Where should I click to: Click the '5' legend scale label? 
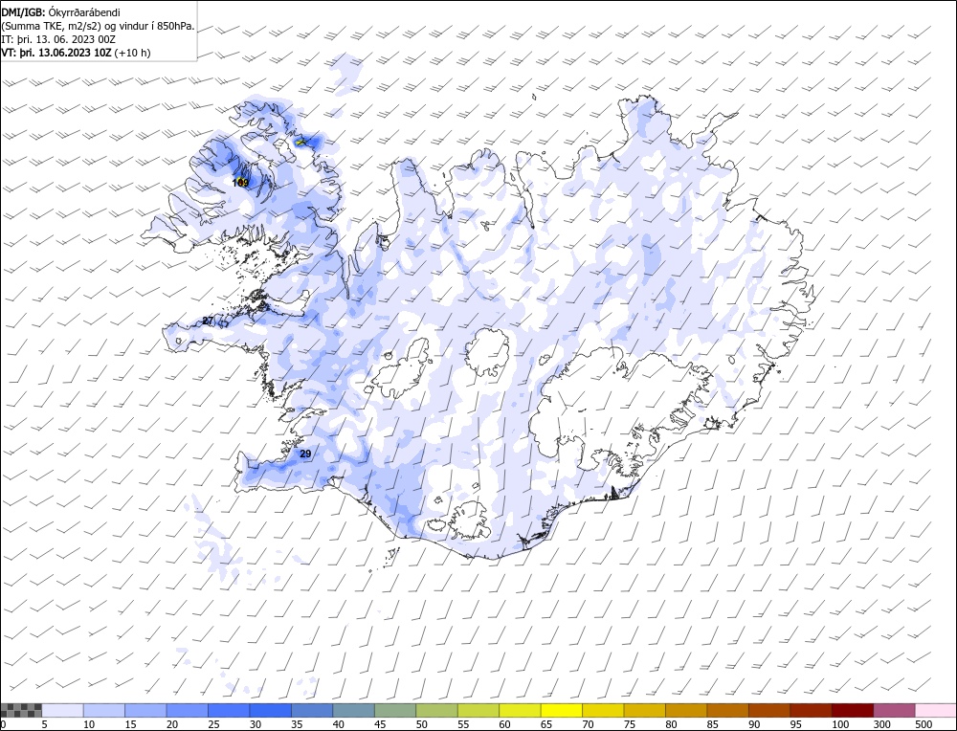click(44, 724)
